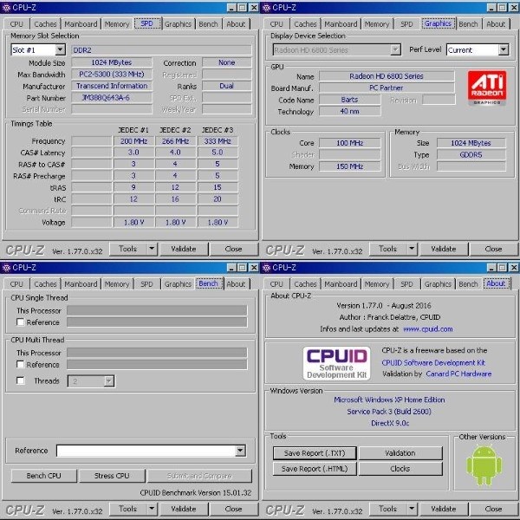Open Bench tab in Graphics window
Image resolution: width=520 pixels, height=520 pixels.
pos(468,24)
